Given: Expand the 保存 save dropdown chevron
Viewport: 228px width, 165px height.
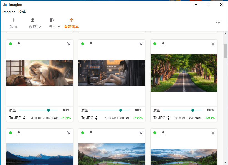Looking at the screenshot, I should (40, 27).
